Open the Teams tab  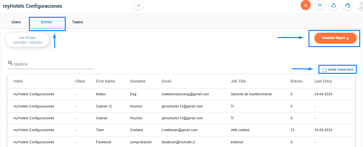point(77,22)
